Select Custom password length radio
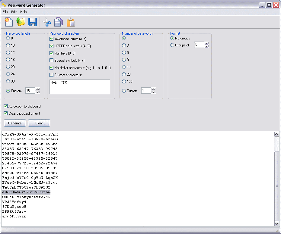Screen dimensions: 281x234 click(8, 91)
